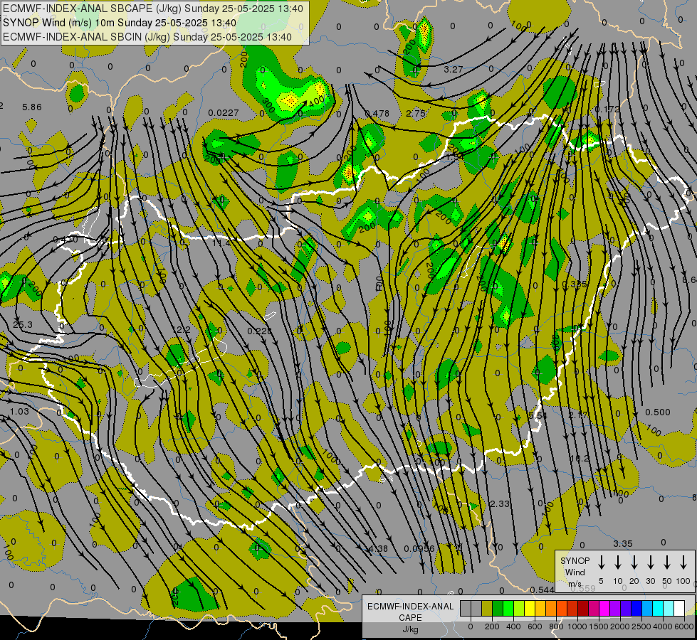Click the map value '11.4'
The width and height of the screenshot is (697, 640).
point(221,243)
